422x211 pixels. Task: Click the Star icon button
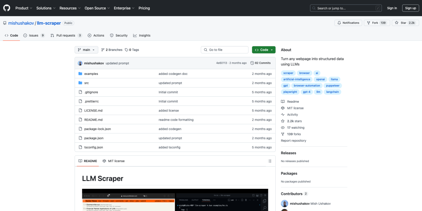(397, 23)
